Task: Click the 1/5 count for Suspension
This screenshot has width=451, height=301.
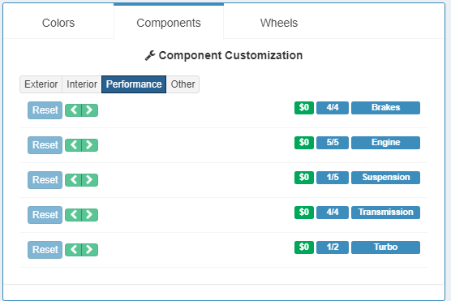Action: pyautogui.click(x=333, y=177)
